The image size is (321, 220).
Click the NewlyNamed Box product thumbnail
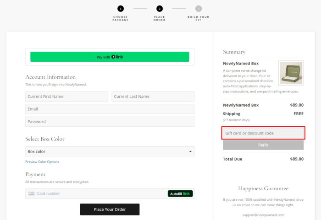(291, 73)
